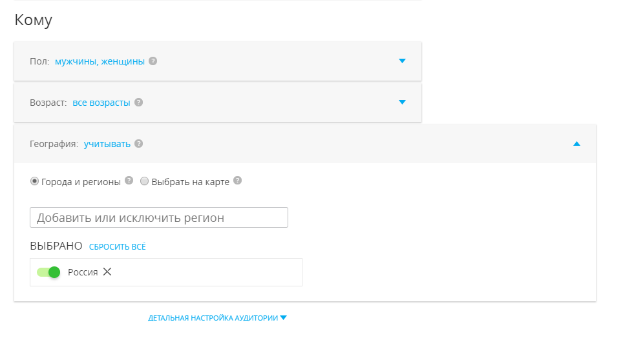Focus the Добавить или исключить регион field

pyautogui.click(x=158, y=217)
